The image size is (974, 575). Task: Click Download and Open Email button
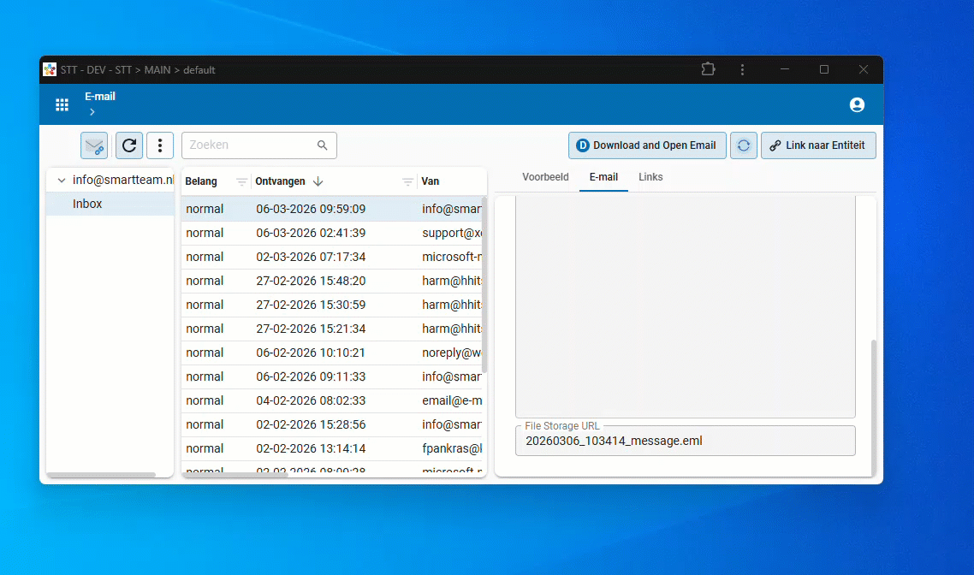pos(647,145)
